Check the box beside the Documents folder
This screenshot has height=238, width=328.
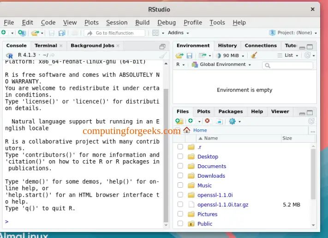[x=180, y=166]
